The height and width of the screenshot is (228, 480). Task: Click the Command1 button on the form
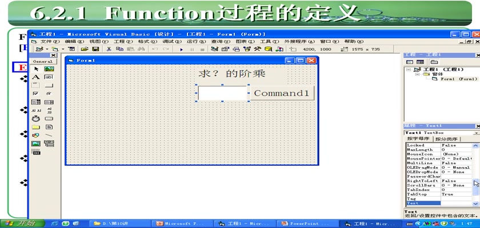pyautogui.click(x=282, y=93)
